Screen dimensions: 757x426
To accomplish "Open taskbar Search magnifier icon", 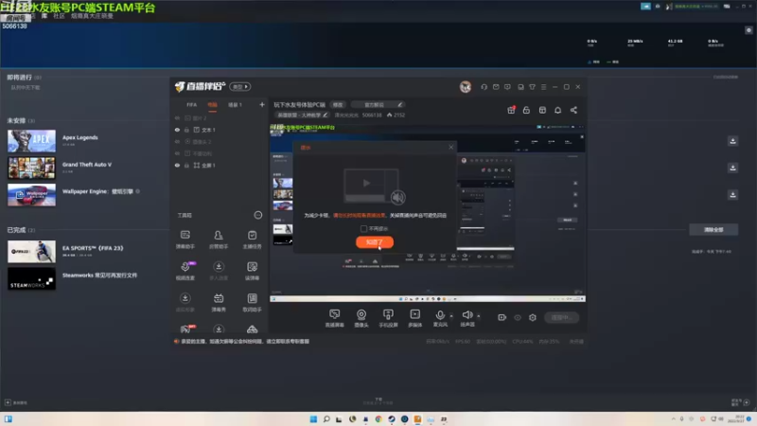I will click(x=326, y=418).
